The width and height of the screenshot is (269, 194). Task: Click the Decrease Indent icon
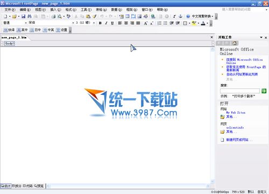tap(172, 23)
